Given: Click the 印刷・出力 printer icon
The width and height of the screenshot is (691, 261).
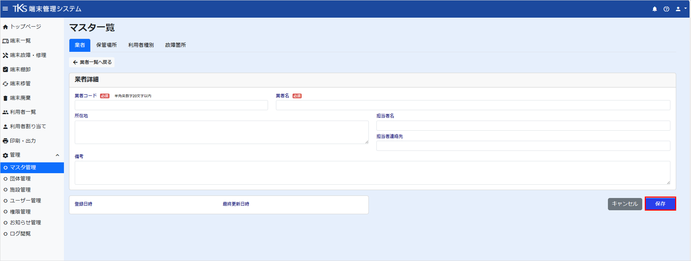Looking at the screenshot, I should 5,141.
